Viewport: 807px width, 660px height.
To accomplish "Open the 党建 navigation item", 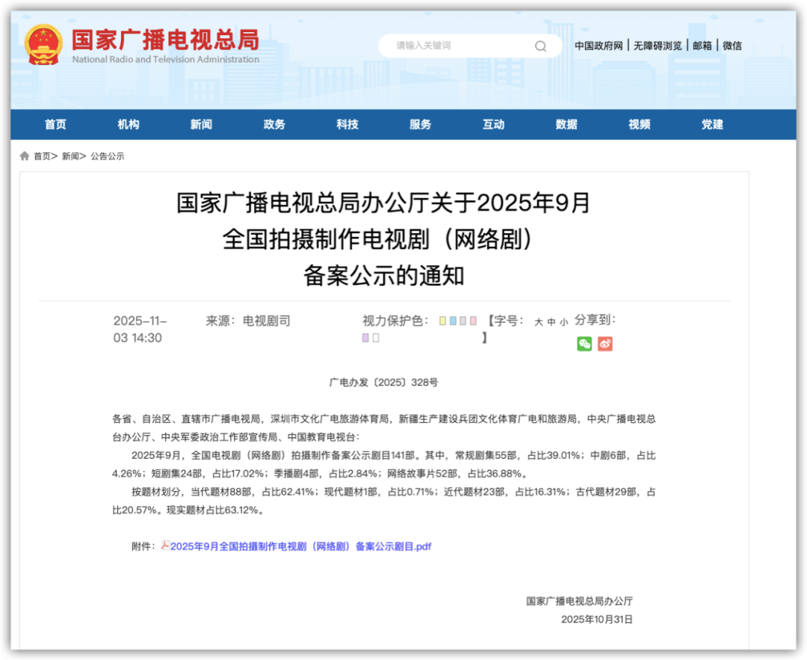I will [x=711, y=125].
